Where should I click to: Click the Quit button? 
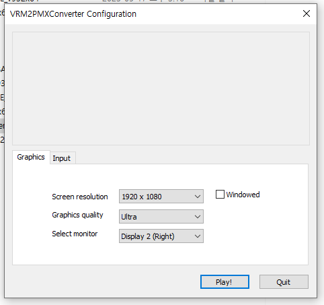[284, 282]
